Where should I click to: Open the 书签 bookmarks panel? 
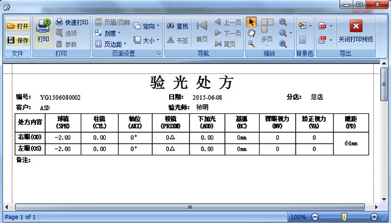[x=177, y=40]
